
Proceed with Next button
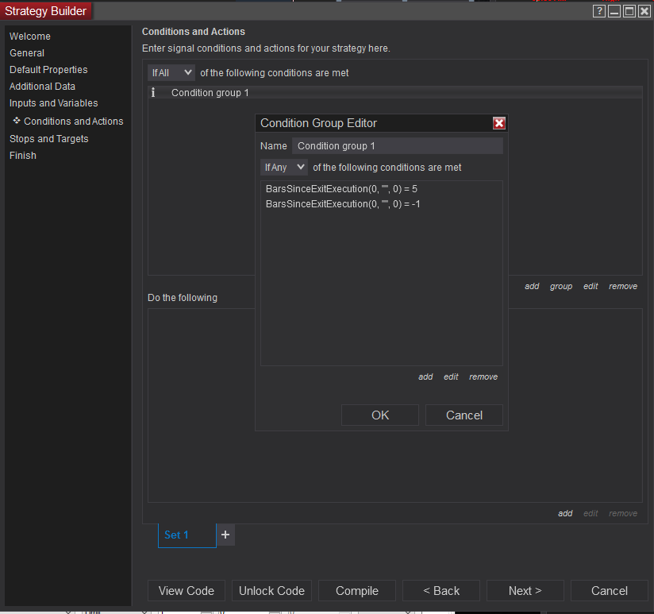pos(525,591)
